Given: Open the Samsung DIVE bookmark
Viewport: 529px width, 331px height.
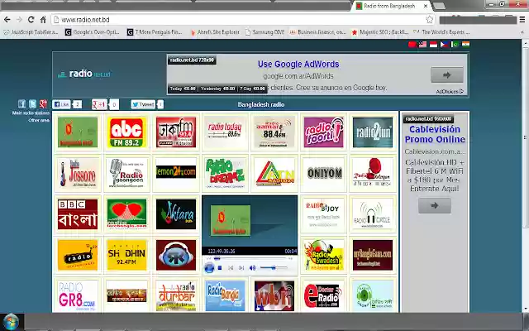Looking at the screenshot, I should [264, 32].
